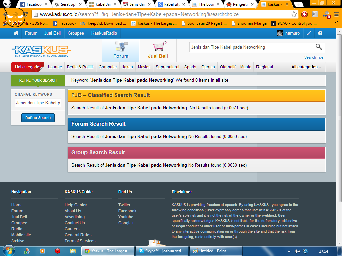Open the Help Center footer link

pyautogui.click(x=76, y=205)
